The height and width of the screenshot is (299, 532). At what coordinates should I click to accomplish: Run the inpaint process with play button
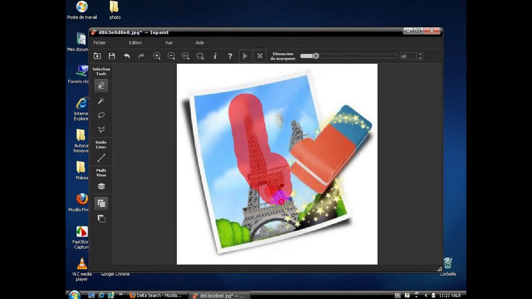(x=245, y=56)
